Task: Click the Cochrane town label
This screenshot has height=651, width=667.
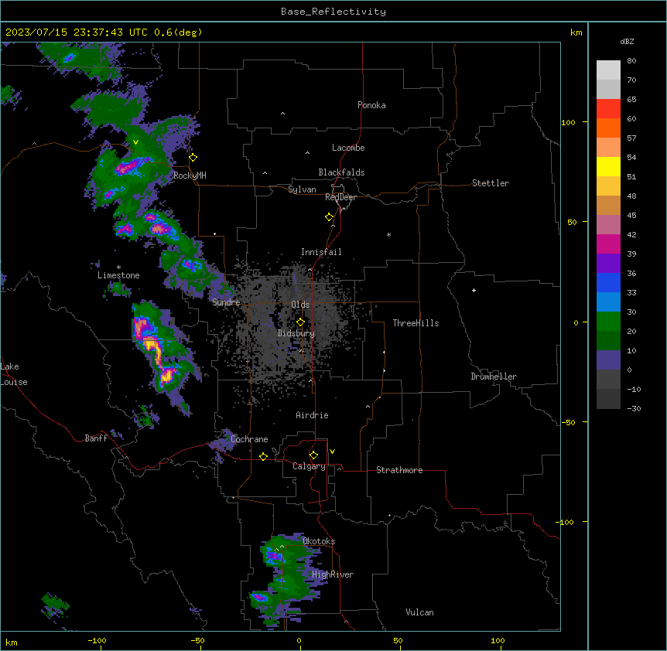Action: [x=249, y=439]
